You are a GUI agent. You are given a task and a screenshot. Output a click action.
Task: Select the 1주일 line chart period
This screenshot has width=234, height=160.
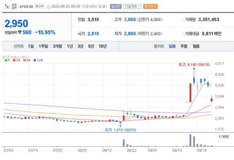[x=43, y=46]
